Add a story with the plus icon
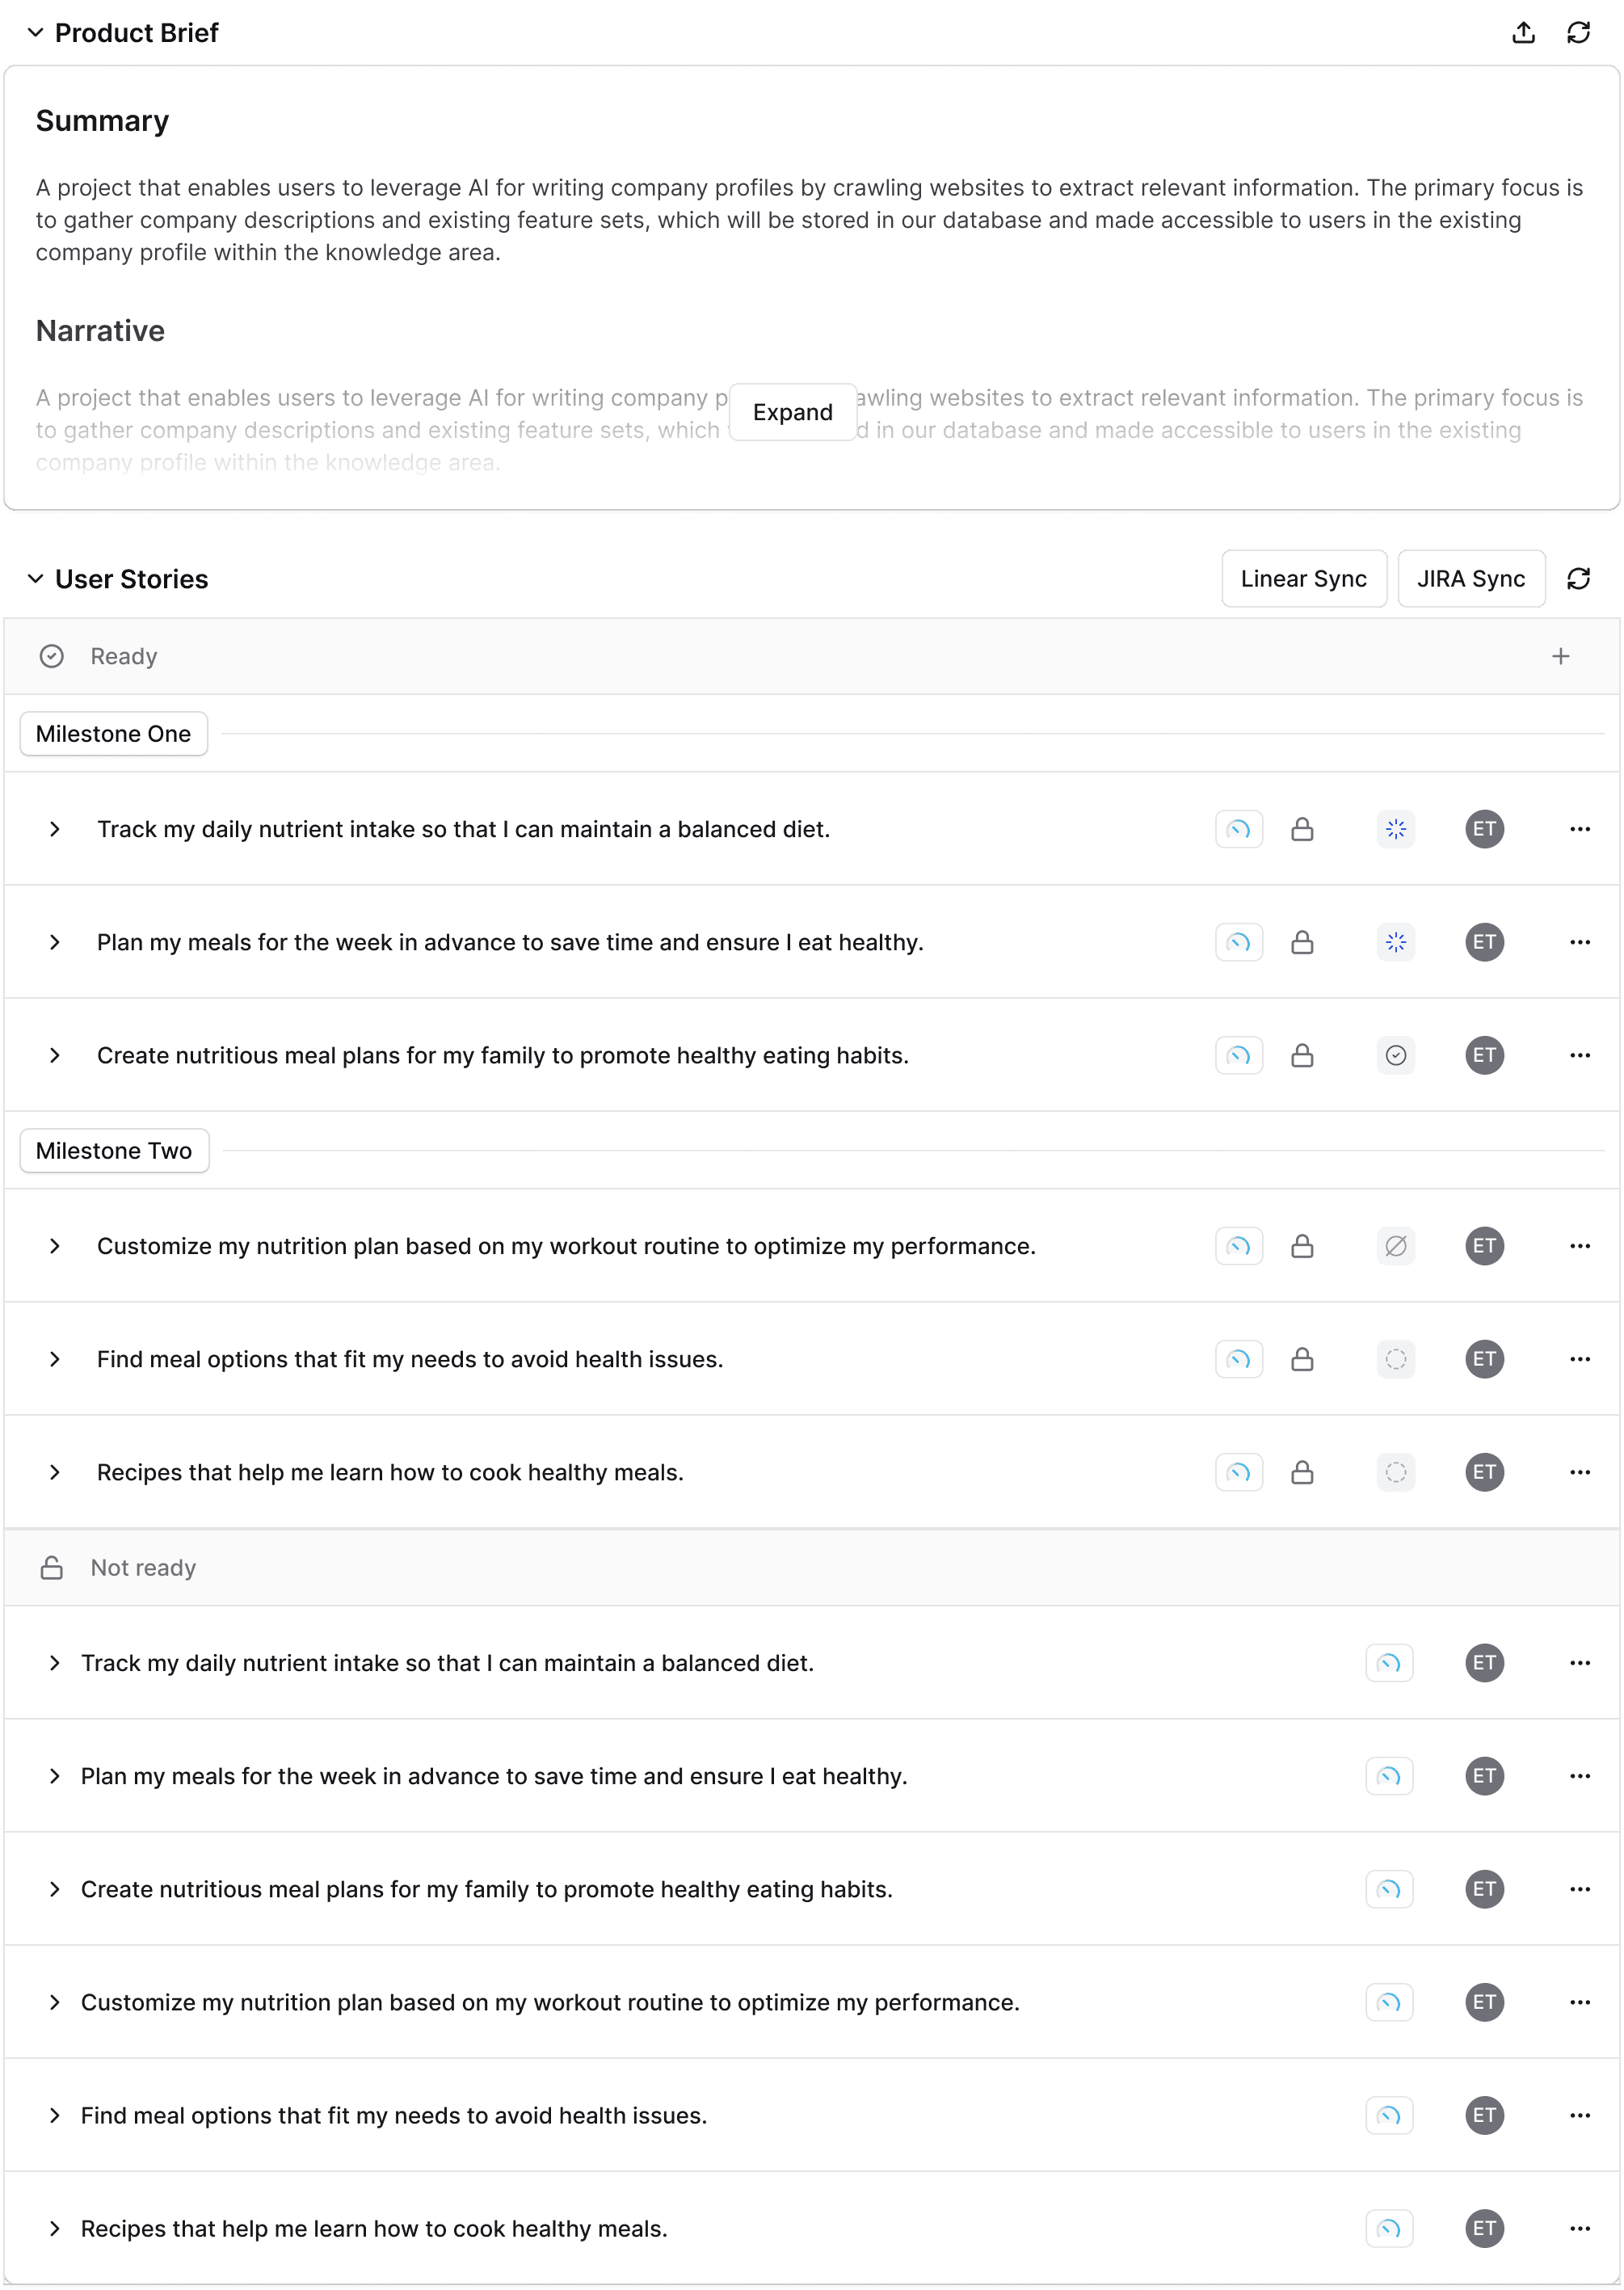Screen dimensions: 1624x2290 (1560, 656)
